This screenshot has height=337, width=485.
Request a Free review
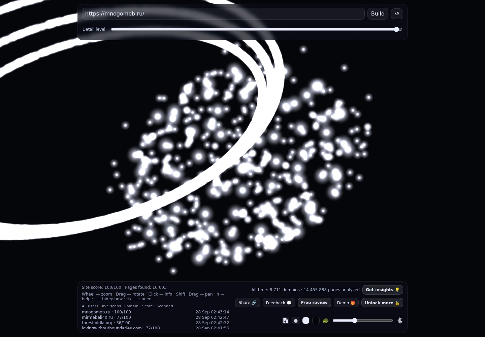[314, 303]
